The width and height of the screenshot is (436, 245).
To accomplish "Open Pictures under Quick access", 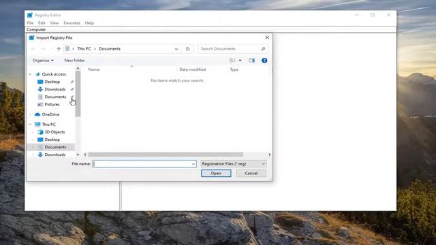I will 52,104.
